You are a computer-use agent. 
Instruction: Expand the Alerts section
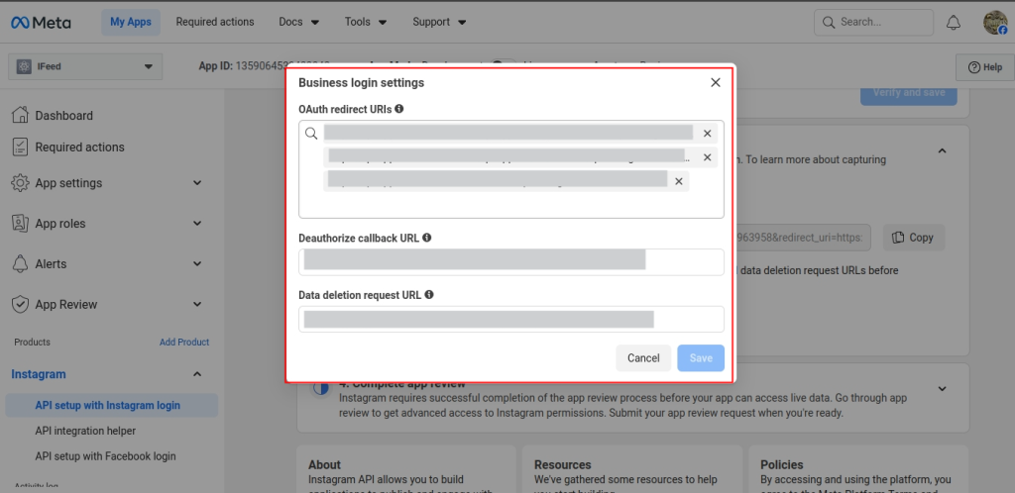click(x=197, y=263)
